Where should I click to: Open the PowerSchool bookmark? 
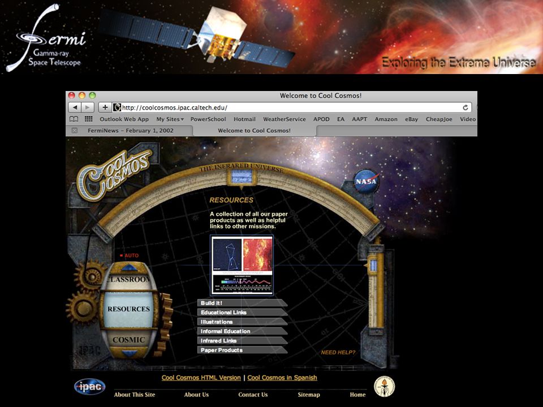coord(208,119)
